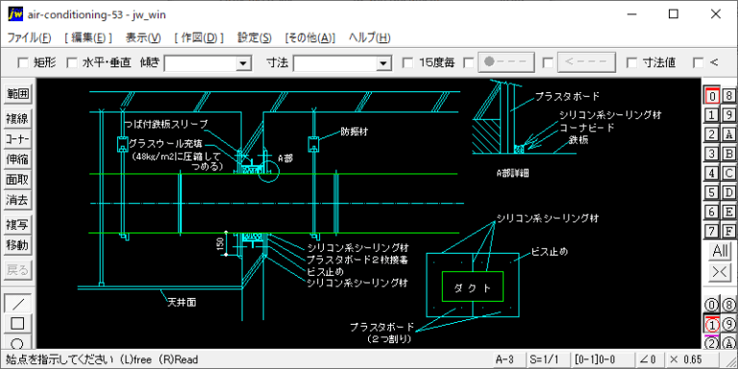Select layer 6 button
Image resolution: width=738 pixels, height=369 pixels.
pos(712,211)
